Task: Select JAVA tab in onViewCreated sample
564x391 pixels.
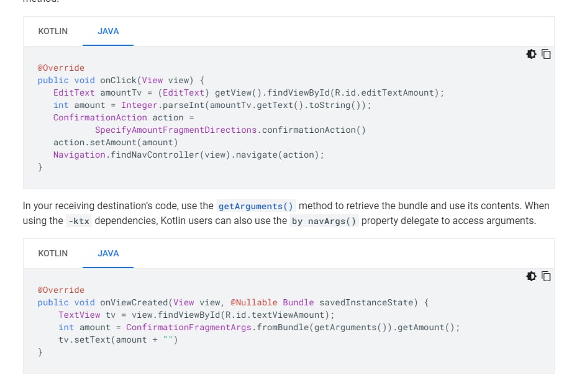Action: tap(108, 253)
